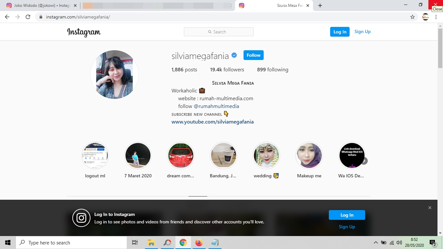443x249 pixels.
Task: Follow the silviamegafania account
Action: tap(254, 55)
